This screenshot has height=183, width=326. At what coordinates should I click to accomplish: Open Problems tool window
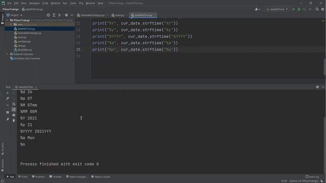point(39,177)
